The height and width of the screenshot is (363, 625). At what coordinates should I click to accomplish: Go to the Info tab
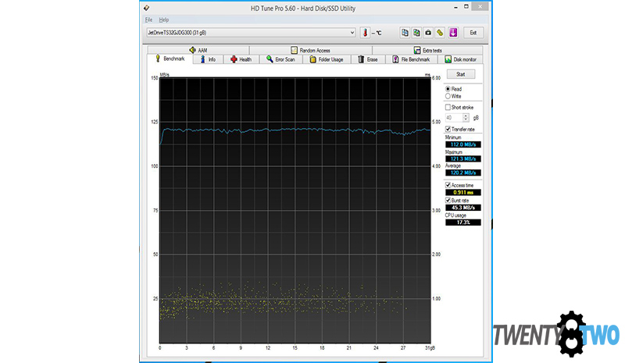pyautogui.click(x=208, y=59)
